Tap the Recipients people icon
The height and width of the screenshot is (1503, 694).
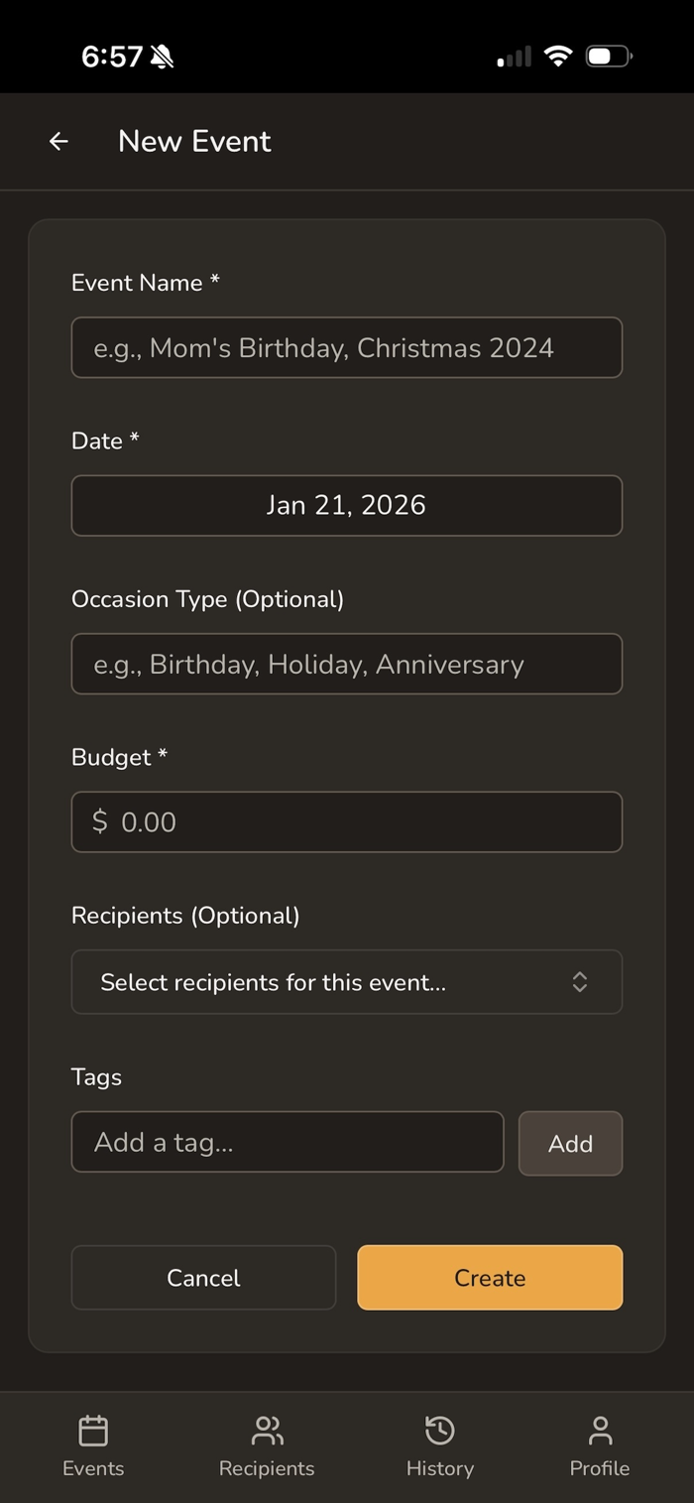[x=267, y=1431]
